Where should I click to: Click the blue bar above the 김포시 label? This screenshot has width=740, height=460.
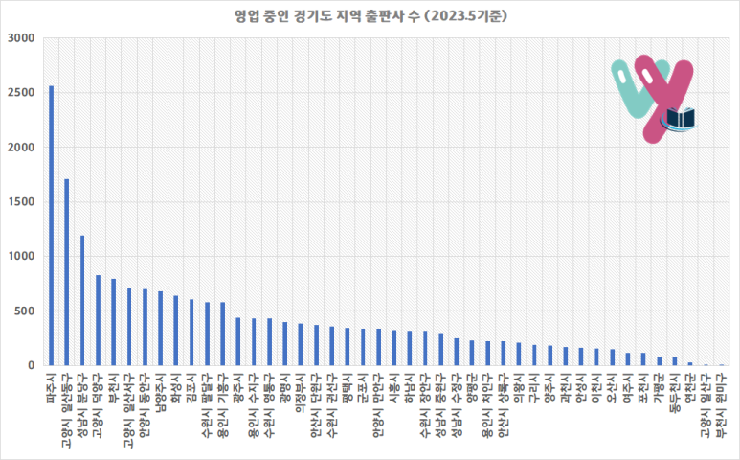(191, 332)
